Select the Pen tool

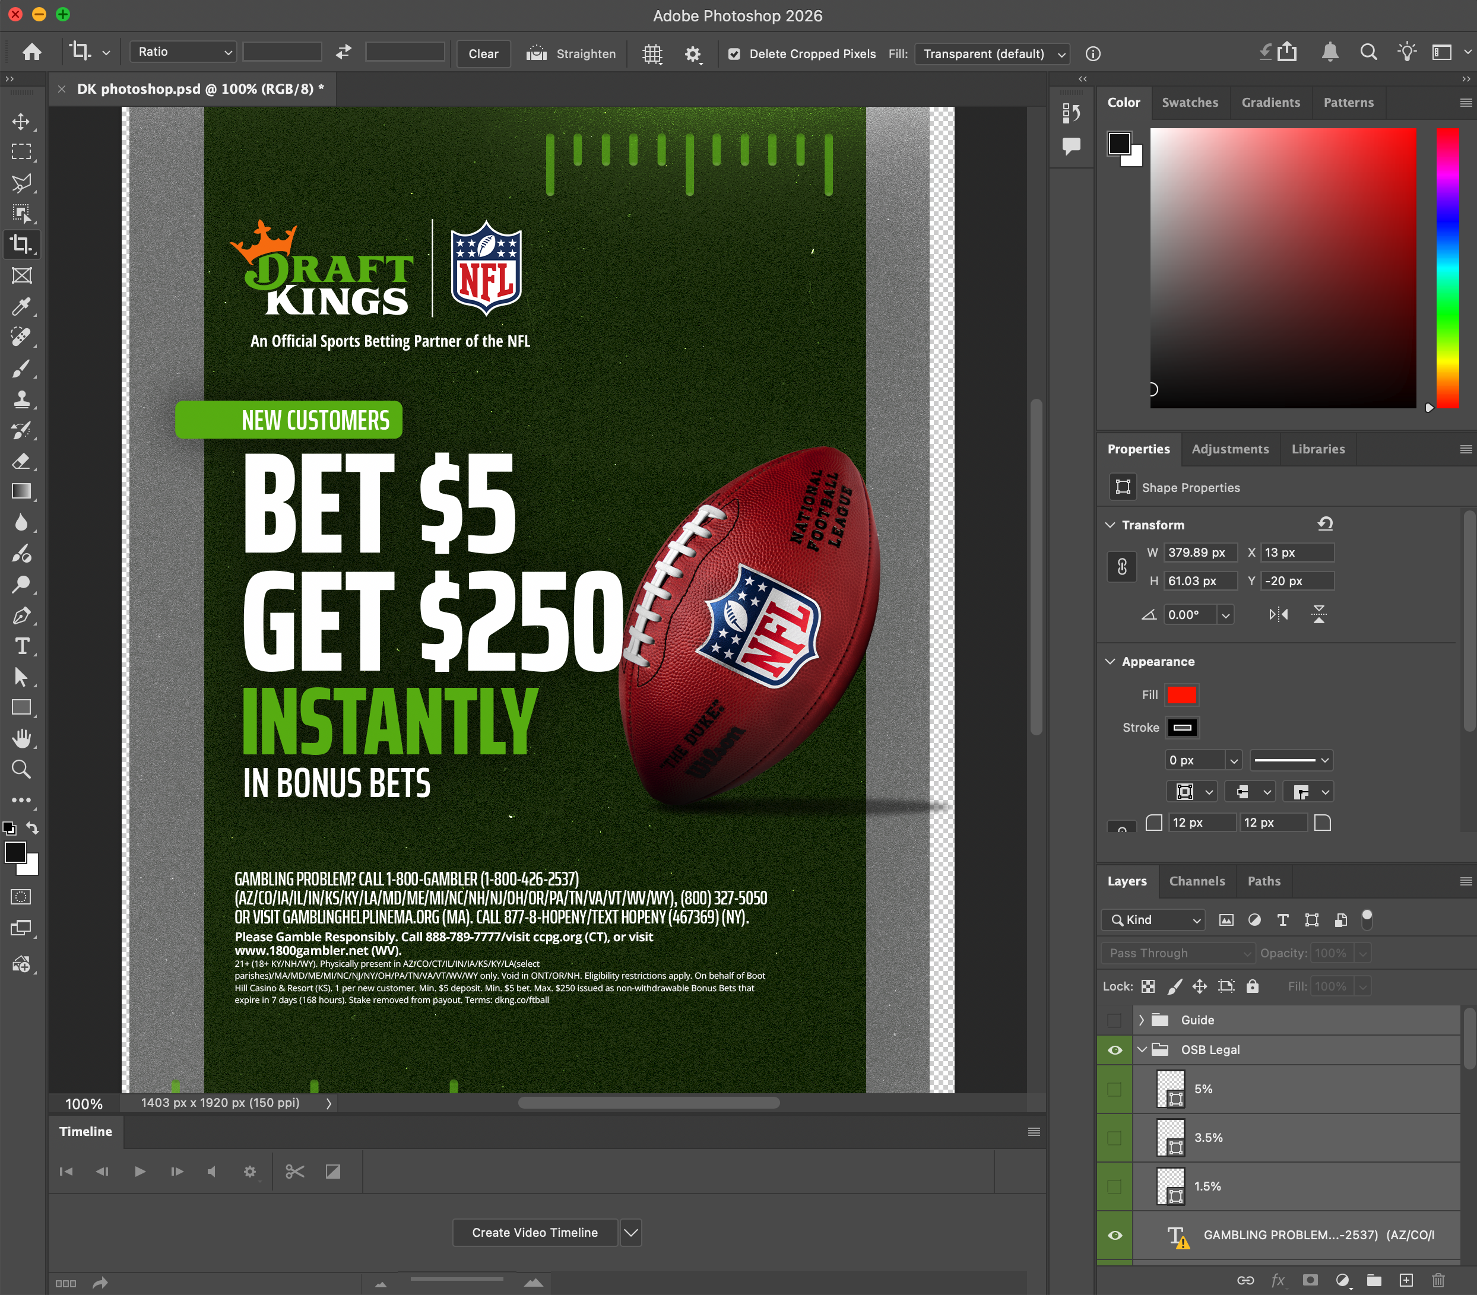(21, 615)
